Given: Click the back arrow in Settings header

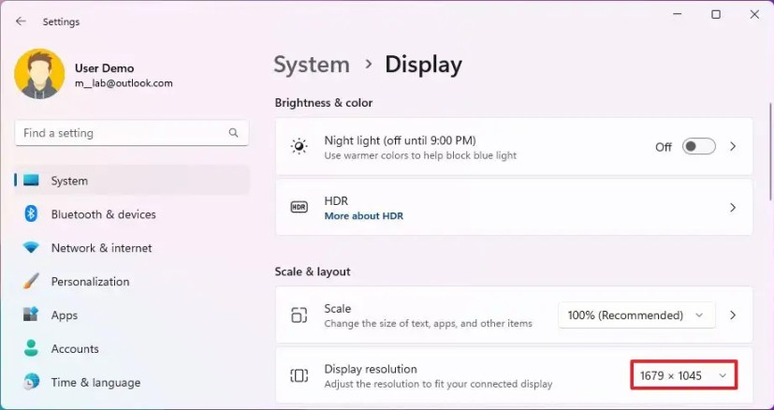Looking at the screenshot, I should pos(21,22).
